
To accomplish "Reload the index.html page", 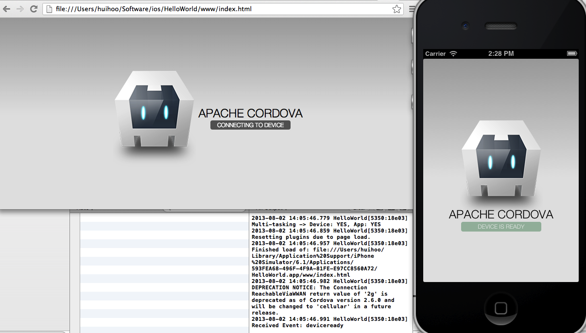I will (34, 9).
